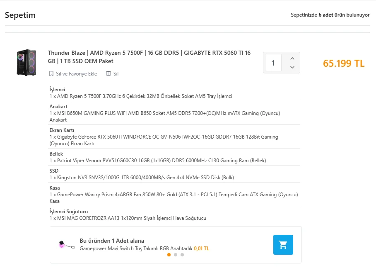The width and height of the screenshot is (376, 268).
Task: Click Sil ve Favoriye Ekle link
Action: (76, 74)
